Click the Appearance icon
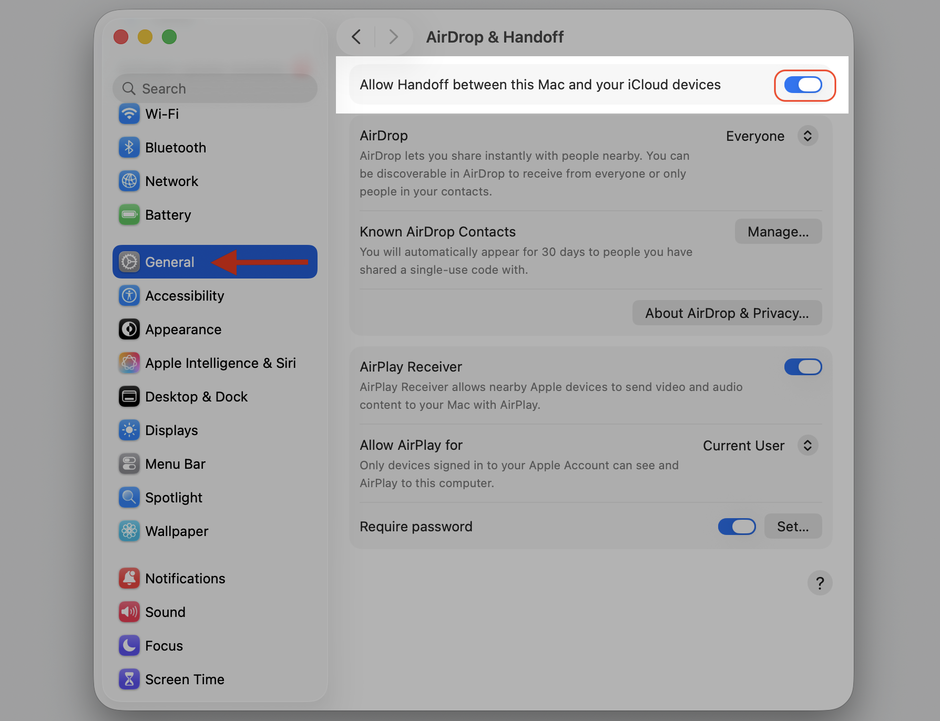Image resolution: width=940 pixels, height=721 pixels. (129, 329)
